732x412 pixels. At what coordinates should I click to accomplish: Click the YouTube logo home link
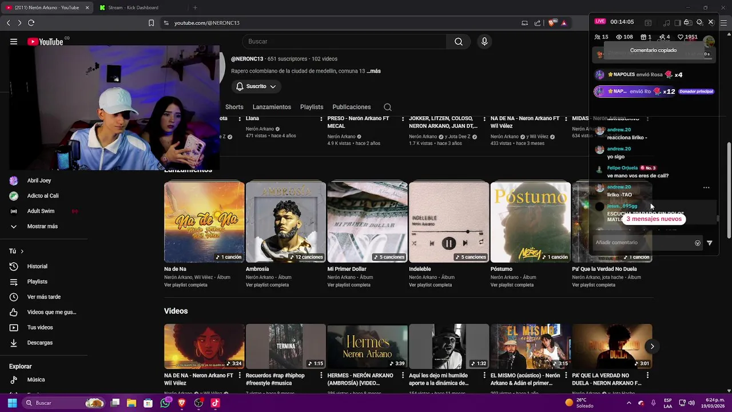coord(45,41)
